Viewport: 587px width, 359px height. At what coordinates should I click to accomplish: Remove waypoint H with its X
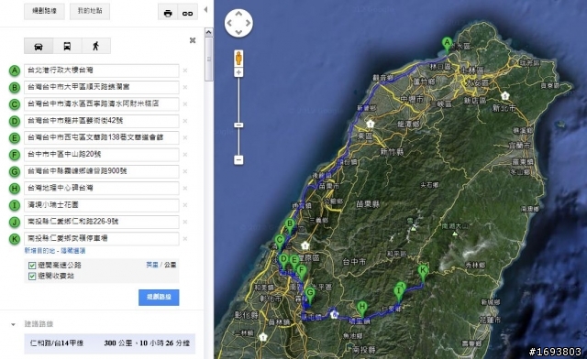click(185, 188)
